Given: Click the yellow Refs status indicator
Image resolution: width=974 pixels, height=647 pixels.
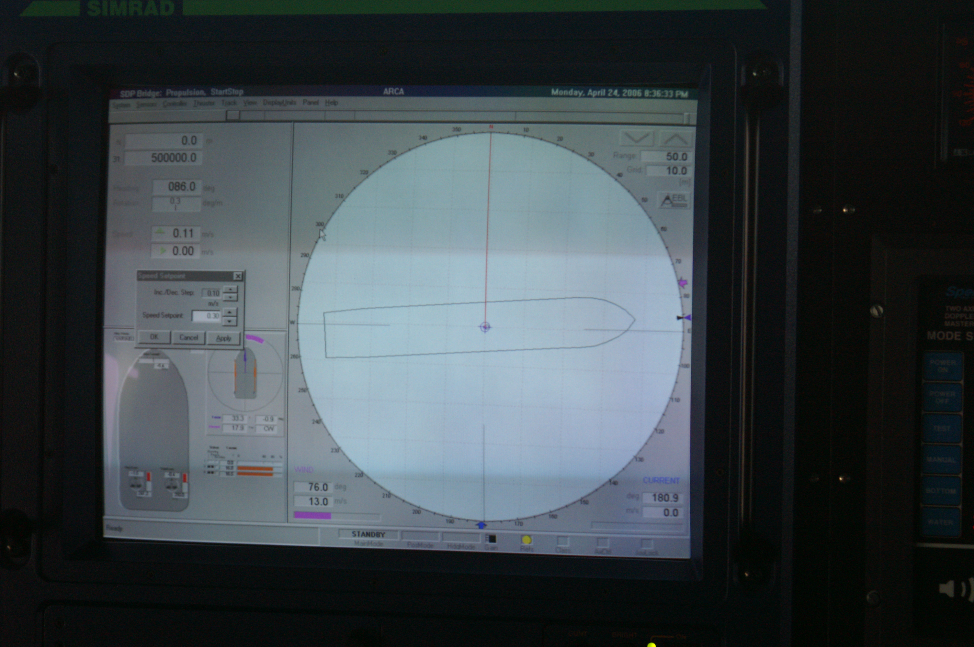Looking at the screenshot, I should click(x=527, y=540).
